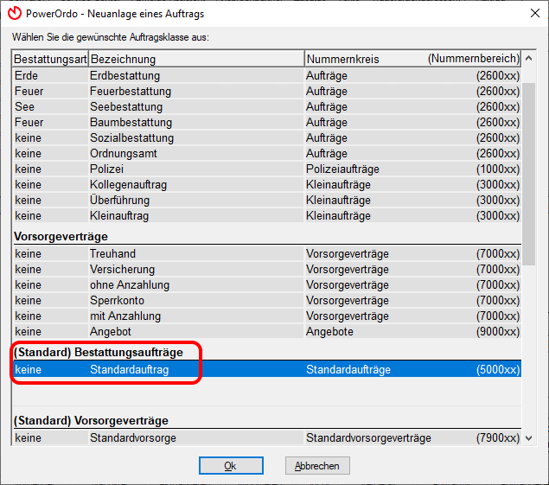
Task: Select the Polizei row
Action: [267, 169]
